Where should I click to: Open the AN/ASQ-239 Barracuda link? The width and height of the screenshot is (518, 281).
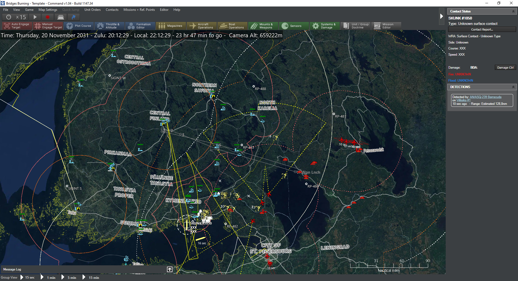pyautogui.click(x=485, y=97)
